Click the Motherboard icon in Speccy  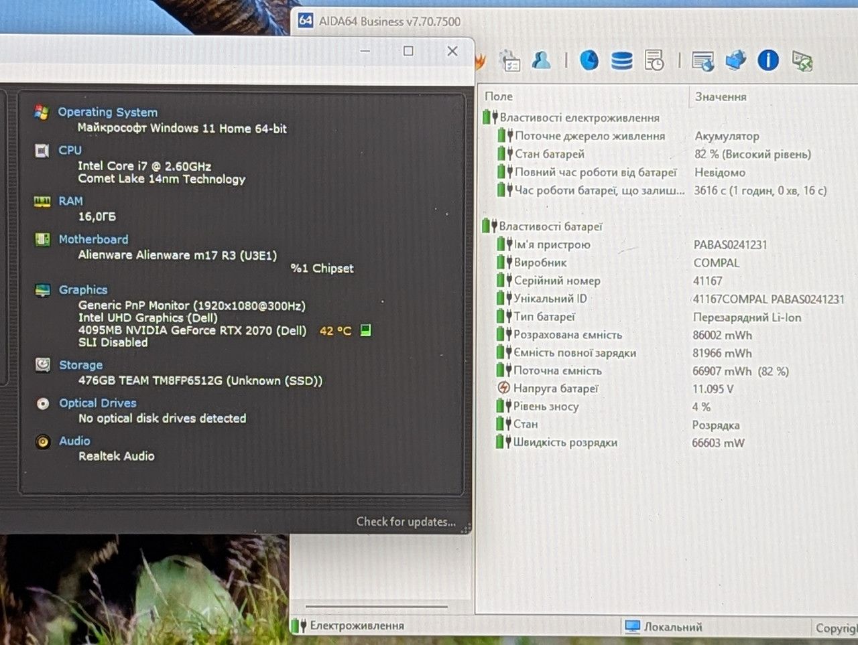[42, 239]
